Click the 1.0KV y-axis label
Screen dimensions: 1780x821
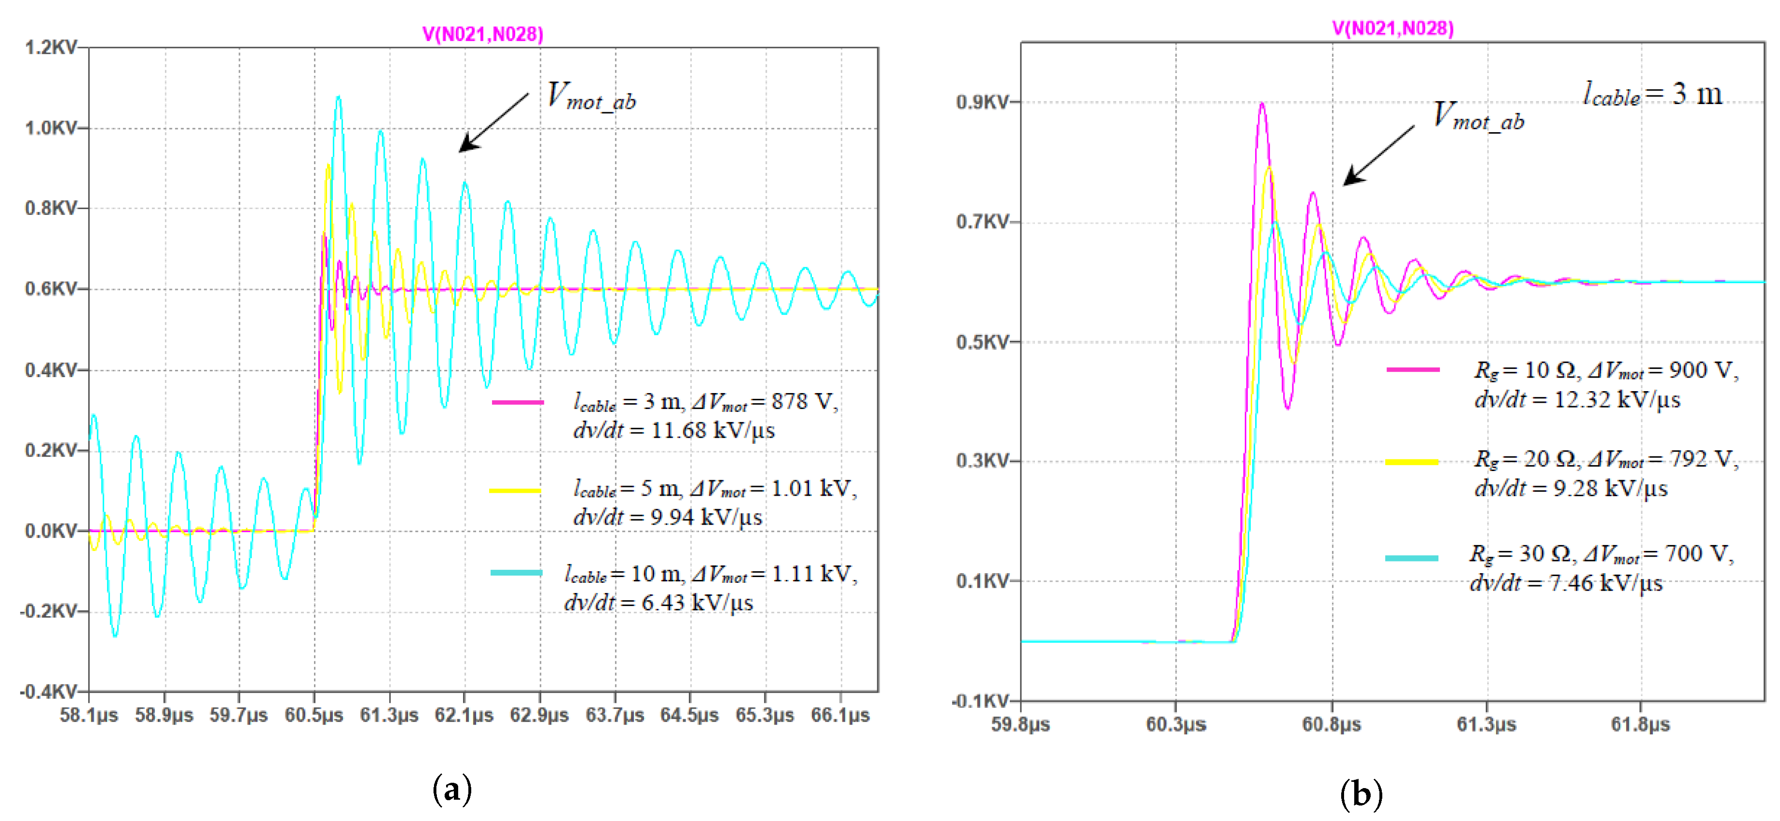(x=50, y=128)
